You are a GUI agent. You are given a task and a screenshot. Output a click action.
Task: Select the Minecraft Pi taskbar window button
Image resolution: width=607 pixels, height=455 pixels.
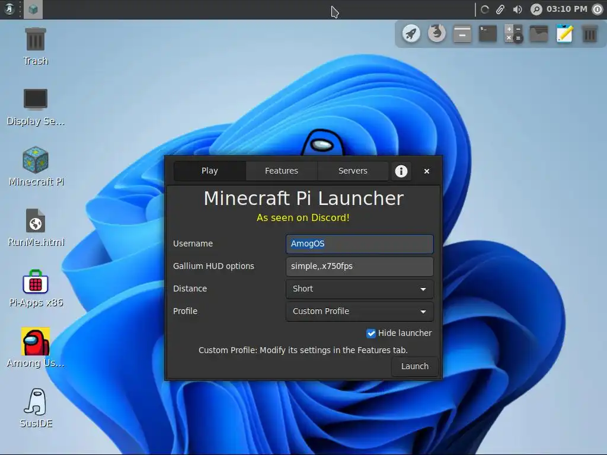pyautogui.click(x=33, y=9)
